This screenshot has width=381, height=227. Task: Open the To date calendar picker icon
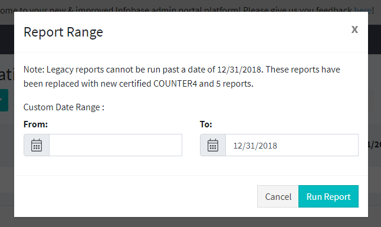point(213,145)
